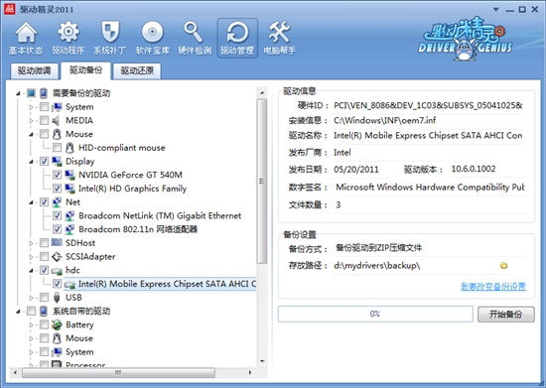Uncheck Intel(R) HD Graphics Family checkbox
This screenshot has width=546, height=388.
click(x=58, y=189)
